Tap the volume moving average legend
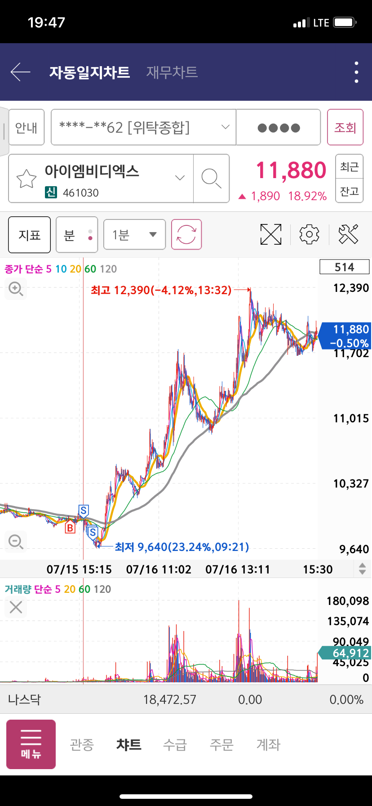The height and width of the screenshot is (806, 372). pyautogui.click(x=58, y=589)
